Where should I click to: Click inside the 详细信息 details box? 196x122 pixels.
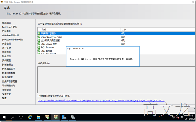[x=116, y=80]
